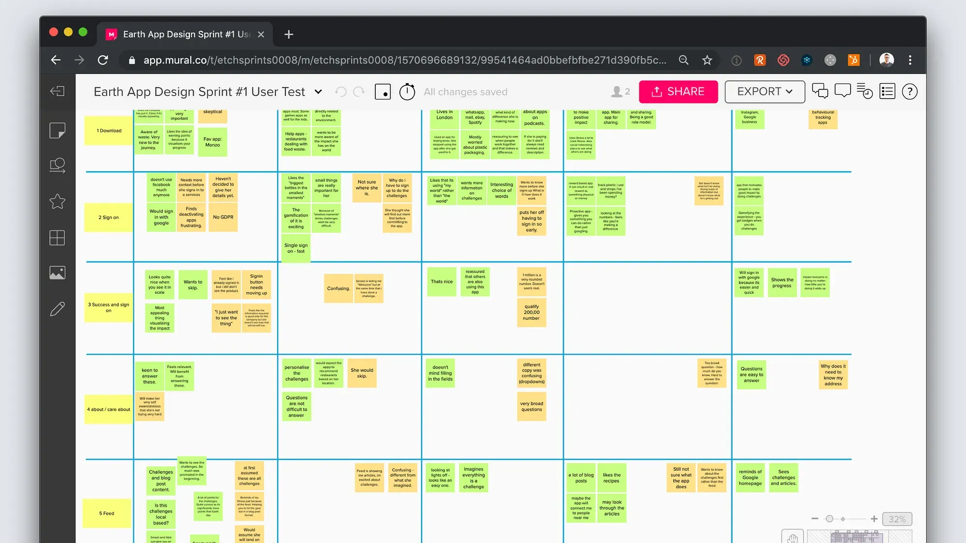966x543 pixels.
Task: Open the EXPORT dropdown menu
Action: [x=765, y=92]
